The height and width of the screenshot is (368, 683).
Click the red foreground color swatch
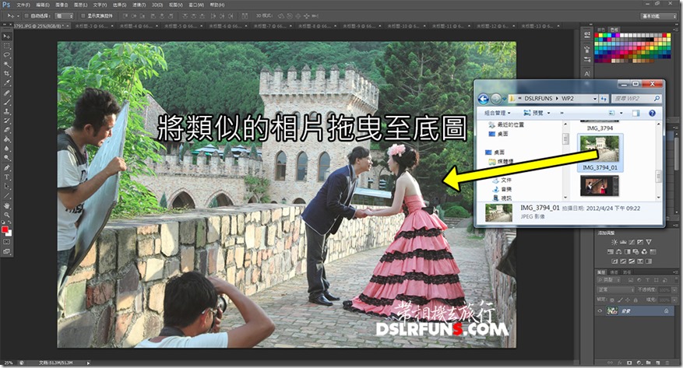[5, 230]
